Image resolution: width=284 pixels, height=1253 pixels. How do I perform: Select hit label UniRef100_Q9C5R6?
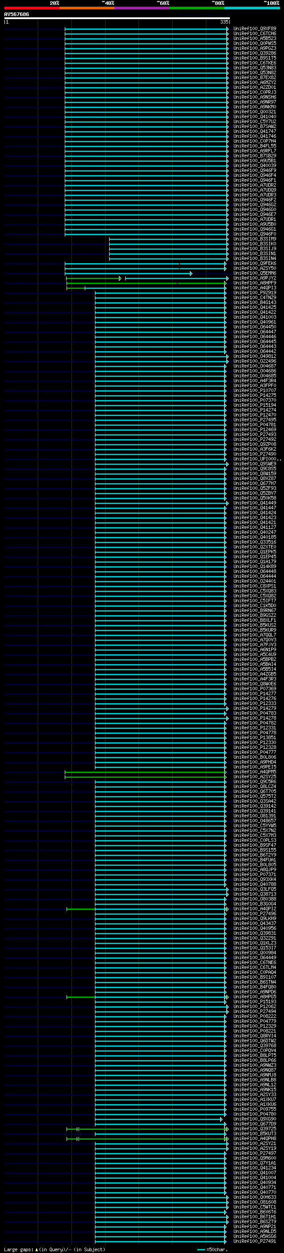coord(255,782)
